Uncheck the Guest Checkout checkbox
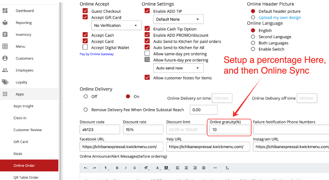 [85, 11]
